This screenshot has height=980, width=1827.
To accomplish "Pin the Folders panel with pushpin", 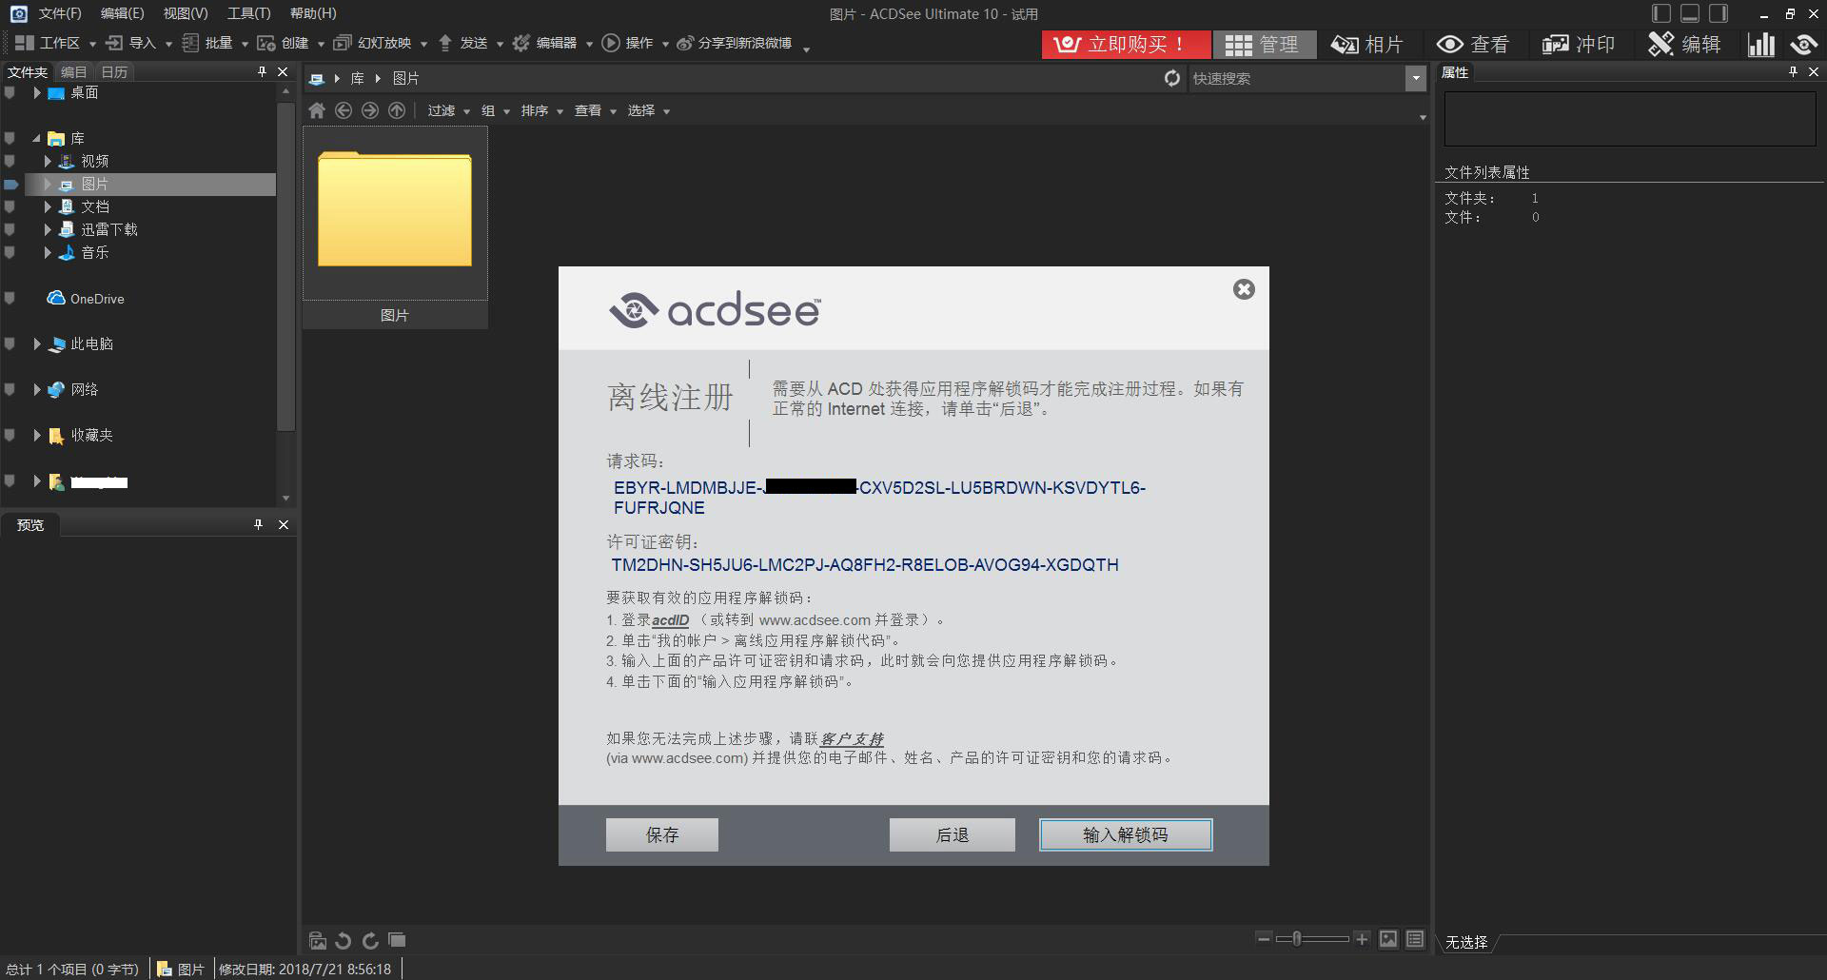I will pyautogui.click(x=262, y=71).
